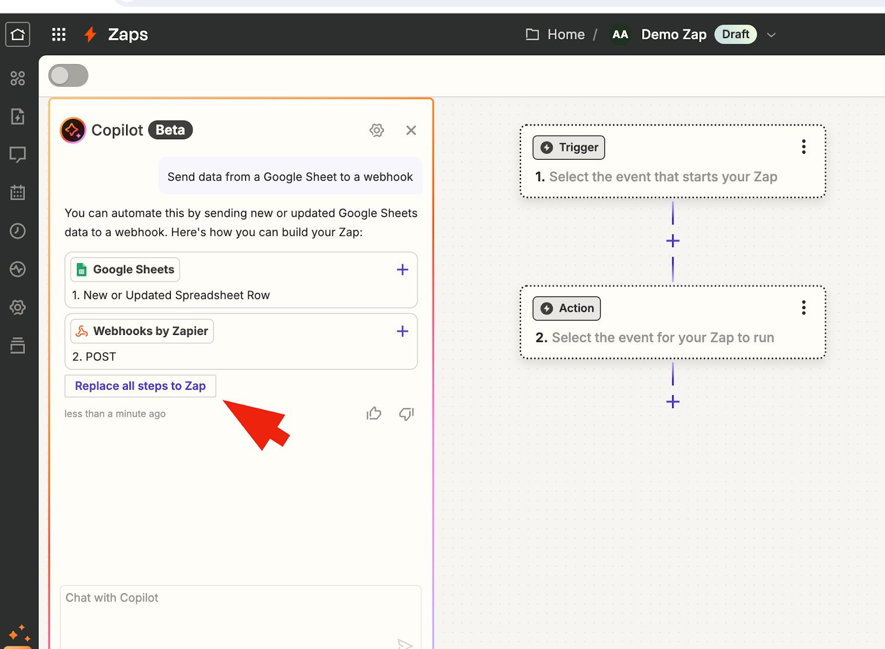Click the Draft status badge
The height and width of the screenshot is (649, 885).
tap(736, 34)
